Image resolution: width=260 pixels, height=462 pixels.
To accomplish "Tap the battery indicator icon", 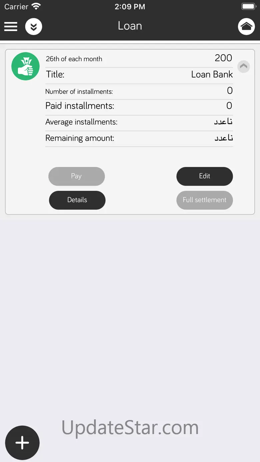I will pyautogui.click(x=248, y=6).
